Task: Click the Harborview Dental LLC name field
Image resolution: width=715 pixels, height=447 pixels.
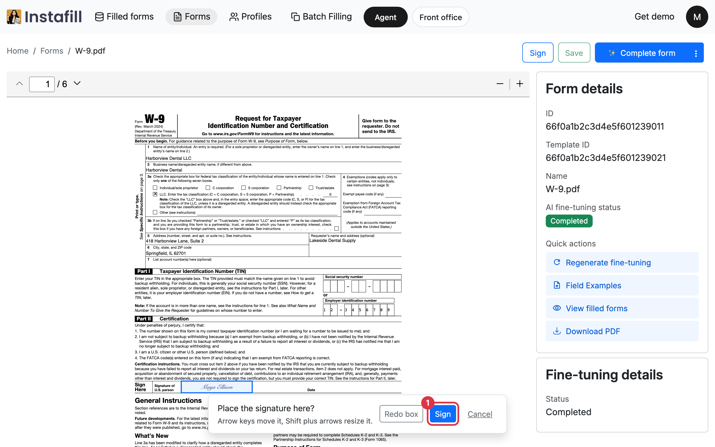Action: coord(273,158)
